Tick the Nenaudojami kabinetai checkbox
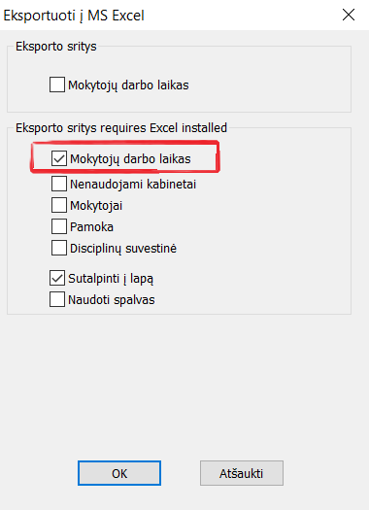Viewport: 369px width, 510px height. (59, 184)
